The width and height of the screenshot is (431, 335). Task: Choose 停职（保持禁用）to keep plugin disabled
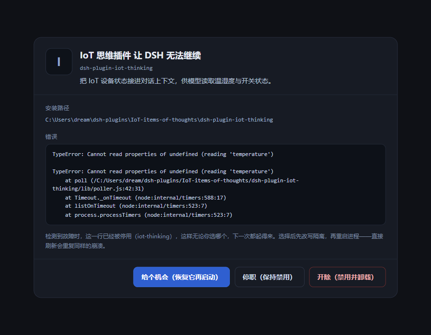pyautogui.click(x=269, y=277)
